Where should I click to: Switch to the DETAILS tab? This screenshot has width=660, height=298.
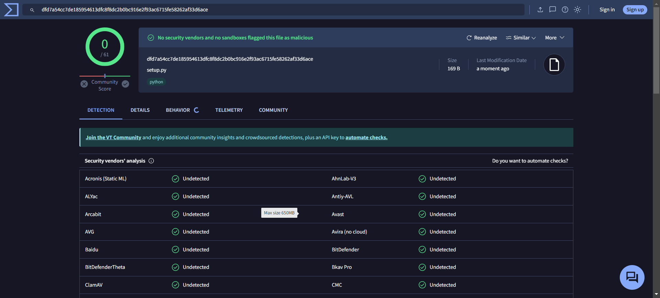(x=140, y=110)
